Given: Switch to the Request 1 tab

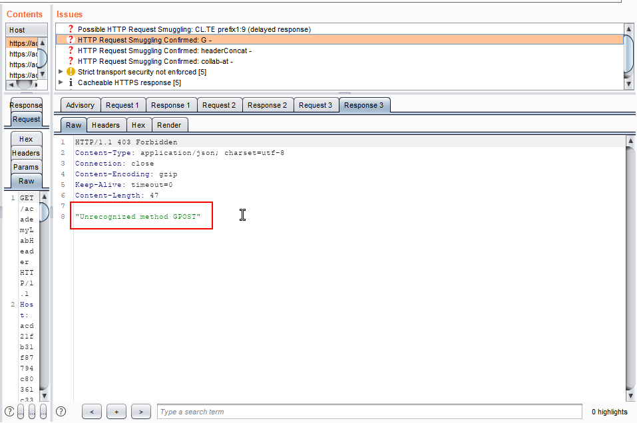Looking at the screenshot, I should pyautogui.click(x=122, y=105).
